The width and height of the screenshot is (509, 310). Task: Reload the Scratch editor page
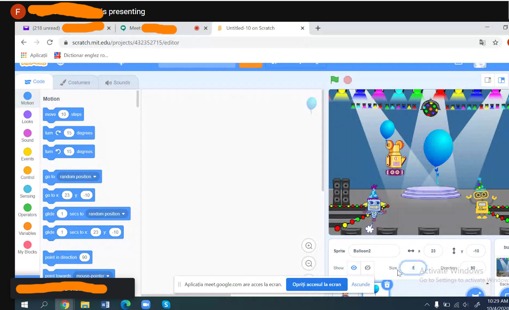tap(50, 42)
